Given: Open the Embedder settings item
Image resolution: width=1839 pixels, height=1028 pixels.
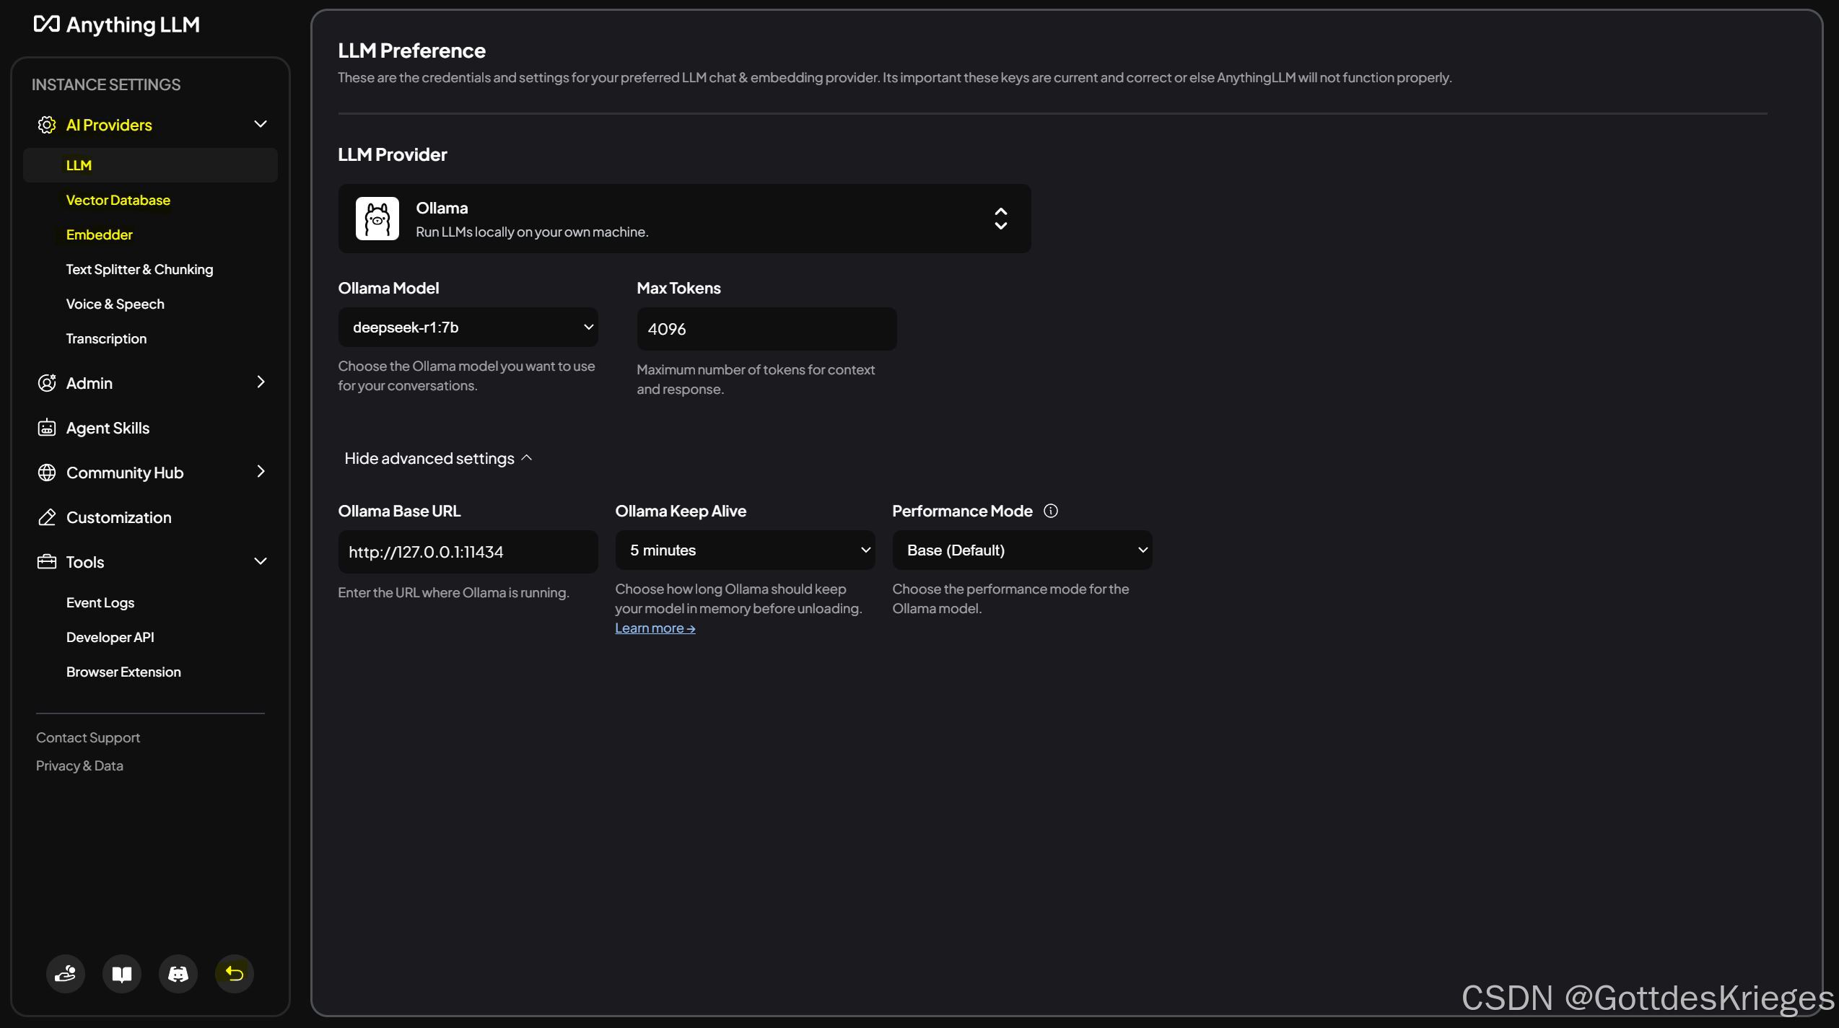Looking at the screenshot, I should coord(100,234).
